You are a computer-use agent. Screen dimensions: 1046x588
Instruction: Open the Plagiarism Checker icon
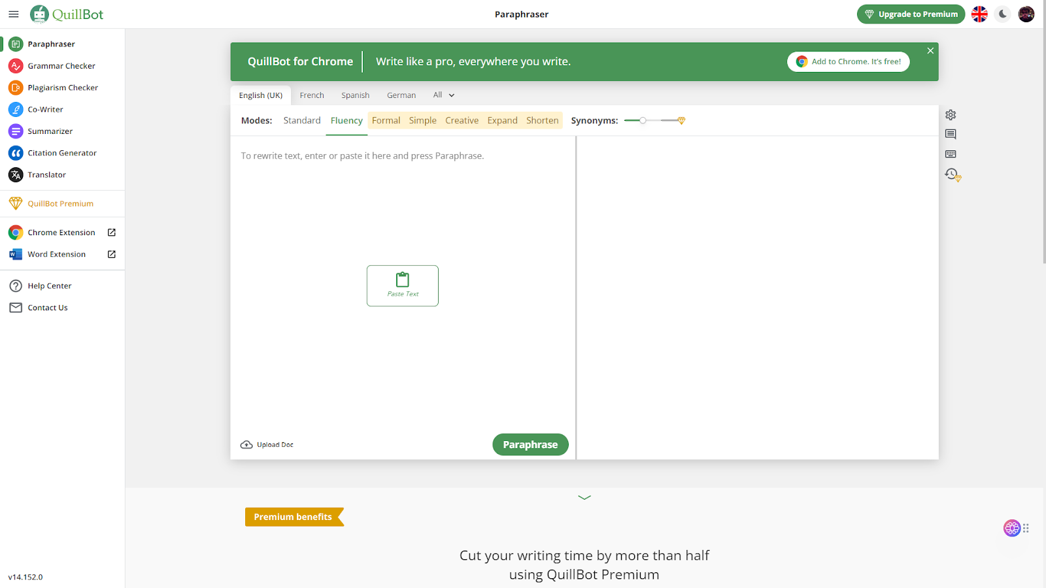16,88
